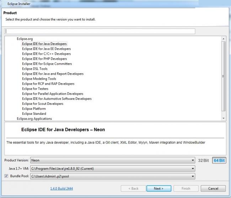Select Eclipse IDE for Eclipse Committers
The width and height of the screenshot is (231, 198).
click(47, 64)
